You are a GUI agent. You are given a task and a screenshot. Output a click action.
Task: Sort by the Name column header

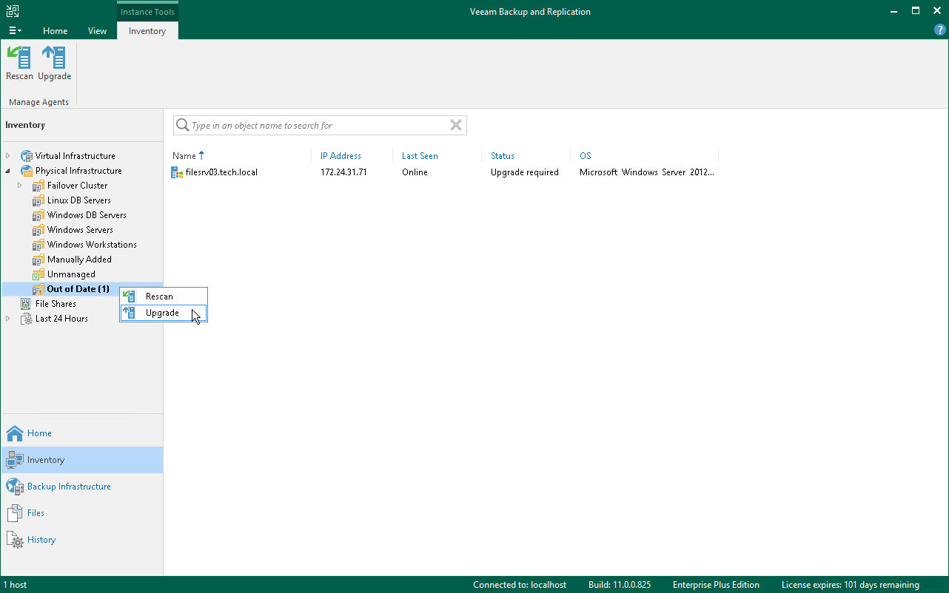tap(184, 156)
